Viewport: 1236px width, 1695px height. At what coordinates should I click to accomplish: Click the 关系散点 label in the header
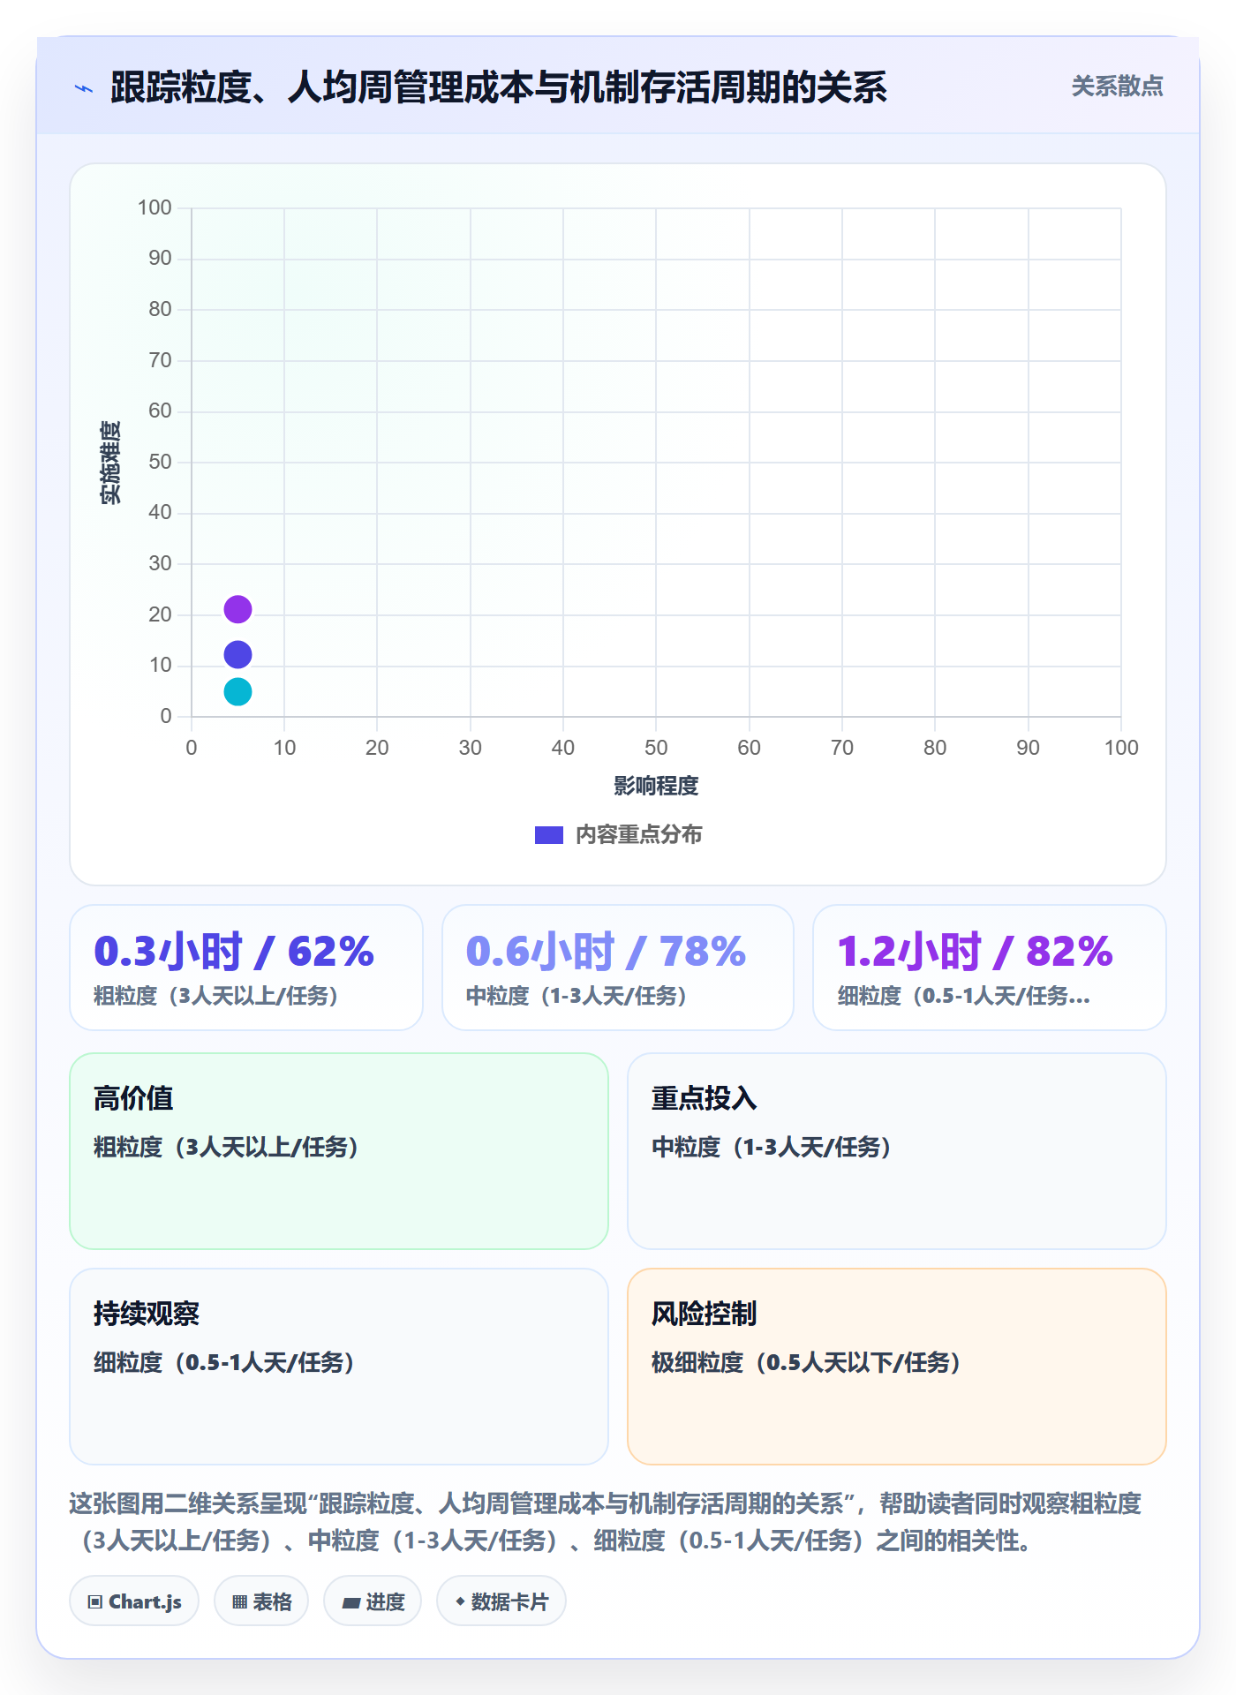coord(1117,87)
